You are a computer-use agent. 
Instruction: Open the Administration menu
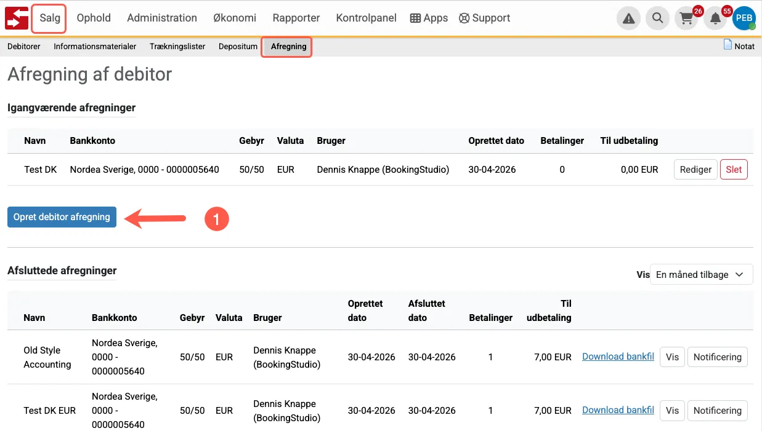pyautogui.click(x=162, y=18)
